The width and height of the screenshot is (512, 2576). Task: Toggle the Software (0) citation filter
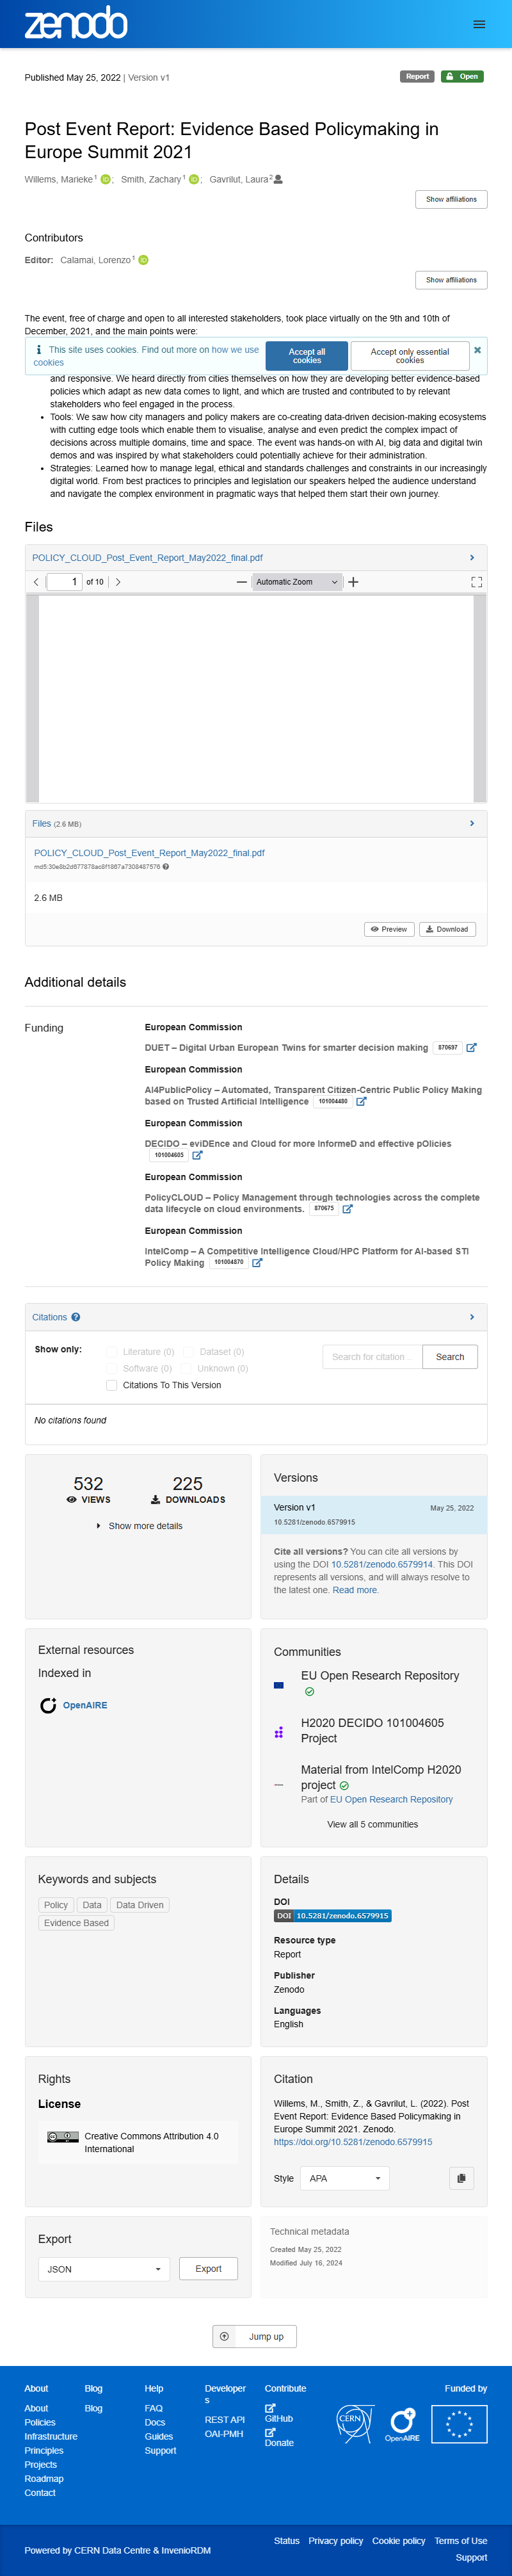[x=112, y=1369]
